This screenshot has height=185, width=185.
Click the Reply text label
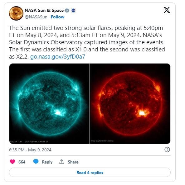coord(47,162)
